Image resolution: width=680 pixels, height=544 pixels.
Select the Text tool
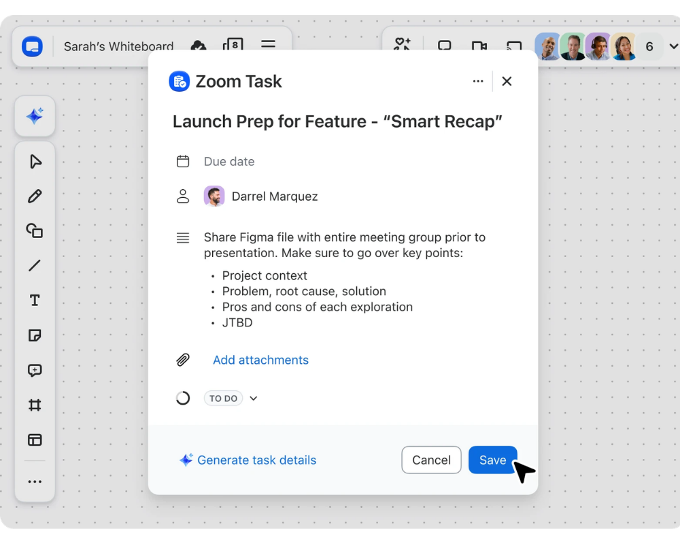tap(35, 301)
